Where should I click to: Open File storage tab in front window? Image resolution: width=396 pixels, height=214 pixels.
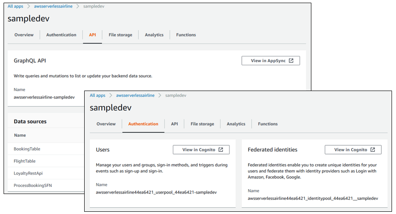[202, 124]
